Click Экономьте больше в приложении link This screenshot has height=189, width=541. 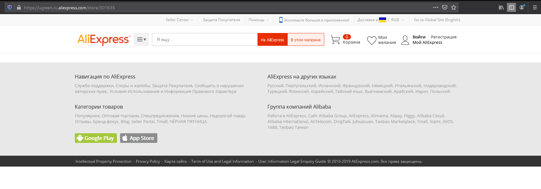click(316, 20)
